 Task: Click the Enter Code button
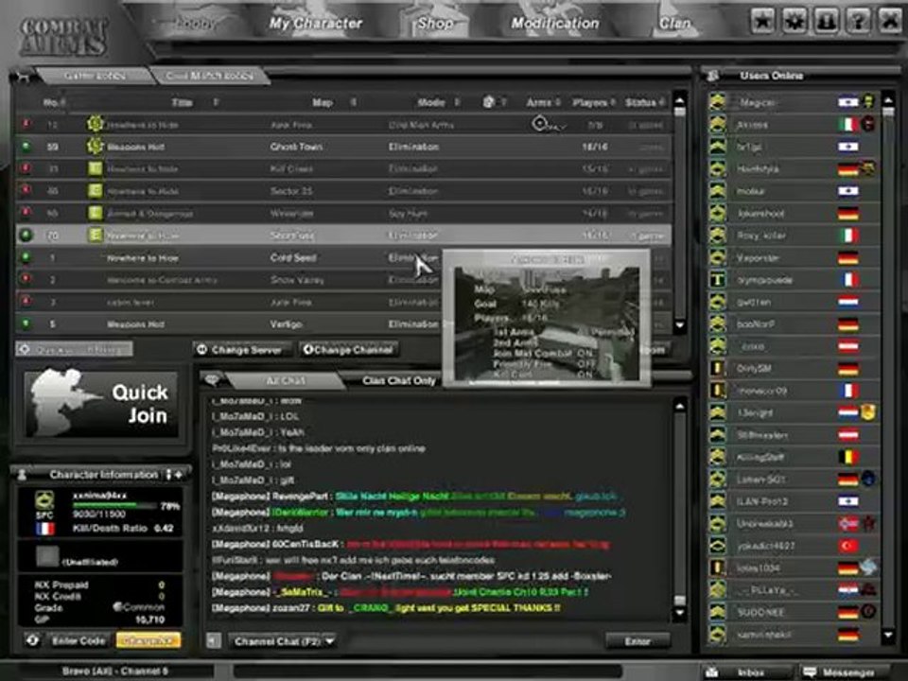tap(79, 640)
